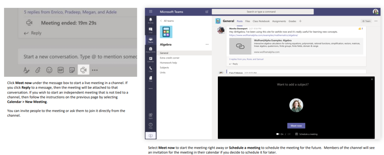
Task: Open channel more options ellipsis near Team button
Action: 376,21
